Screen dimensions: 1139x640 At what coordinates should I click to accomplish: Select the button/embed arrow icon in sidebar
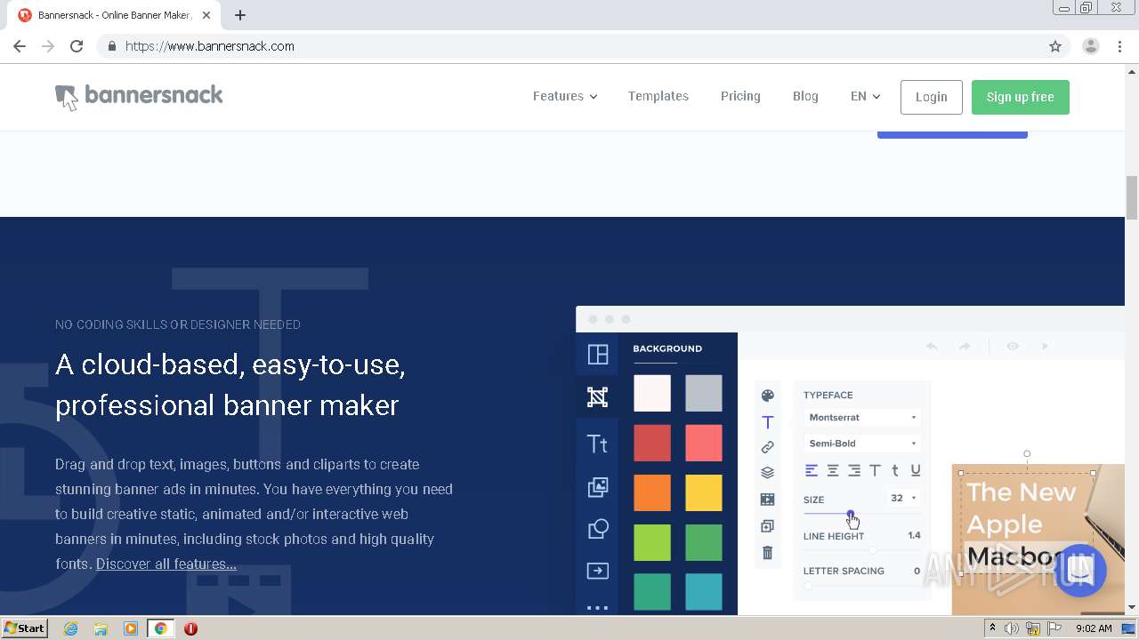598,572
